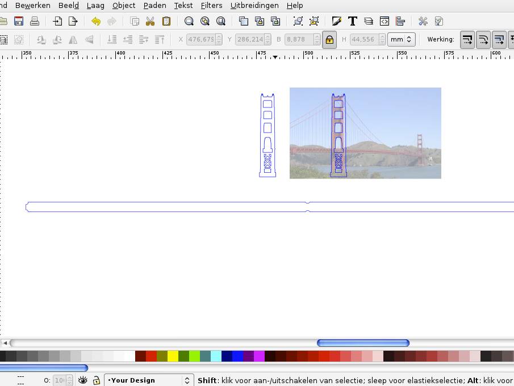Viewport: 514px width, 386px height.
Task: Toggle layer visibility eye icon
Action: coord(82,380)
